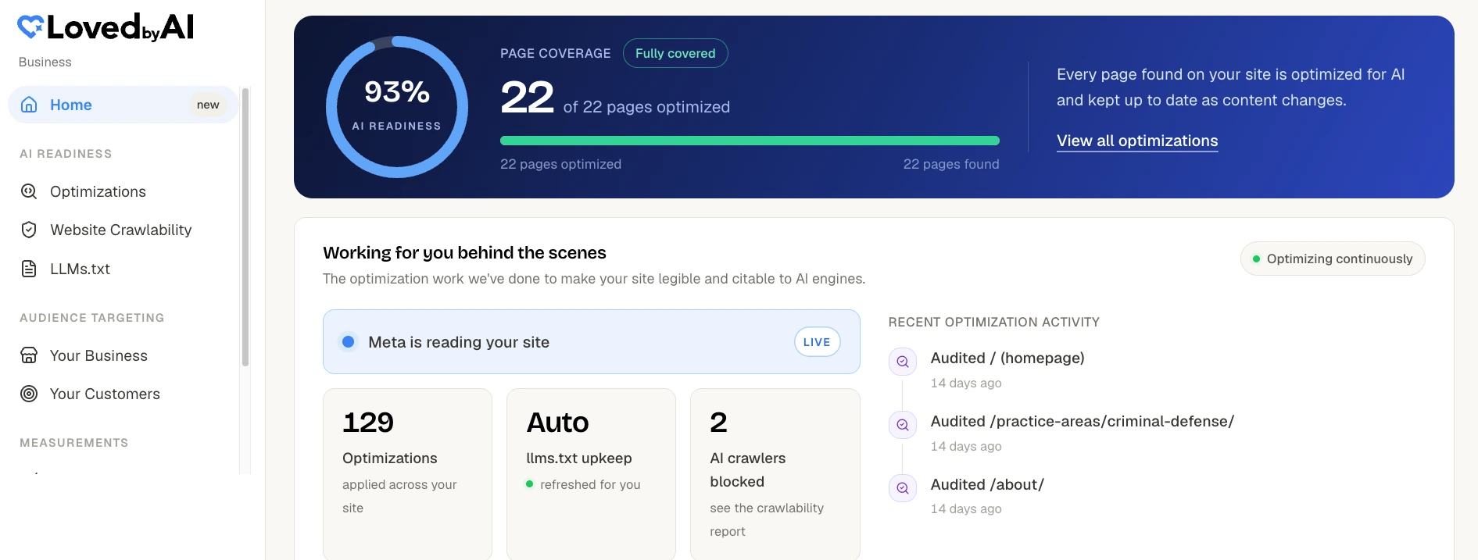This screenshot has width=1478, height=560.
Task: Click the green page coverage progress bar
Action: click(x=750, y=141)
